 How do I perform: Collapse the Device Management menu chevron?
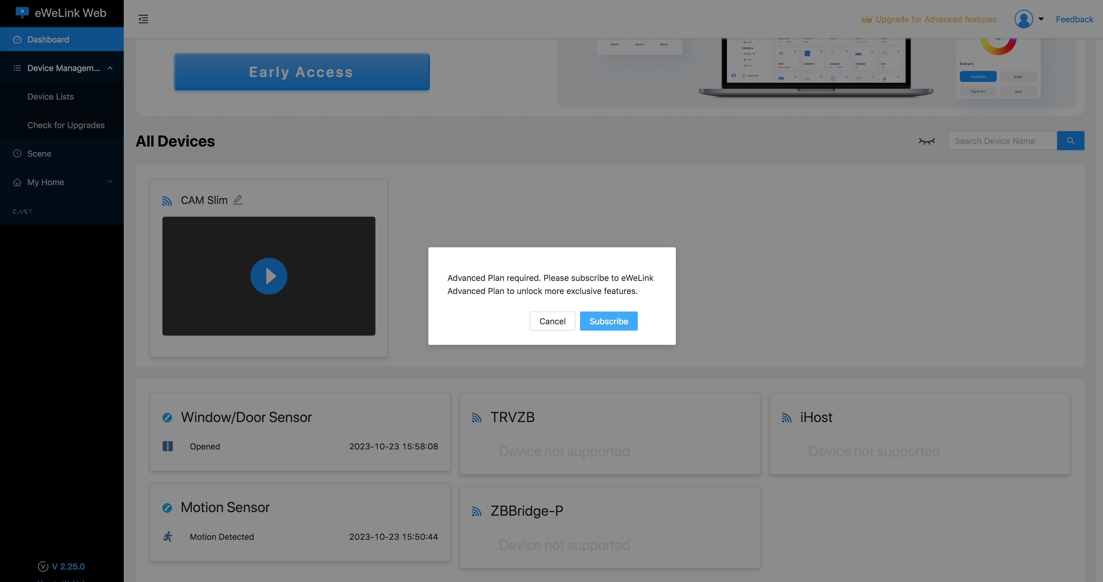click(110, 68)
